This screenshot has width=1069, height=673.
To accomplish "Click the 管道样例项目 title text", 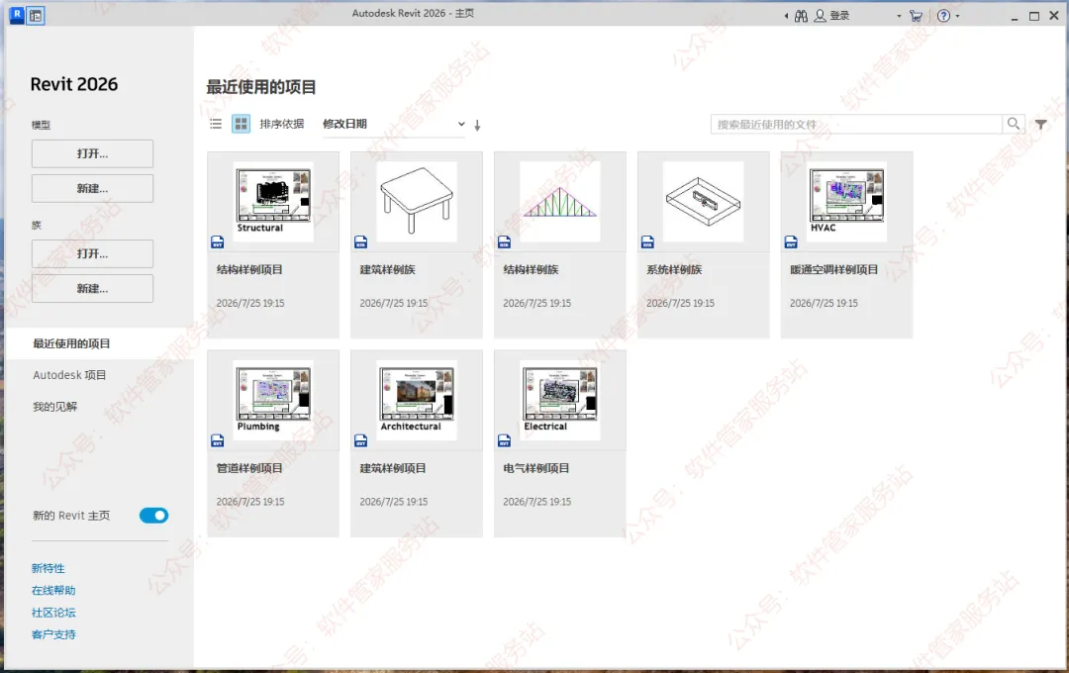I will (249, 468).
